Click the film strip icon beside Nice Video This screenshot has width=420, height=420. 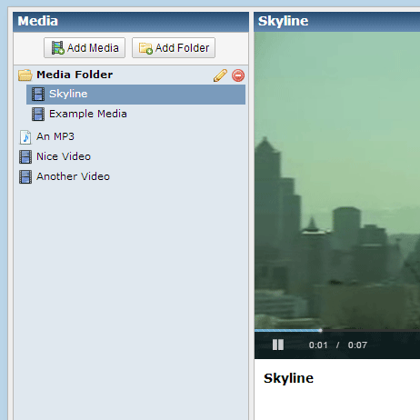pyautogui.click(x=25, y=157)
